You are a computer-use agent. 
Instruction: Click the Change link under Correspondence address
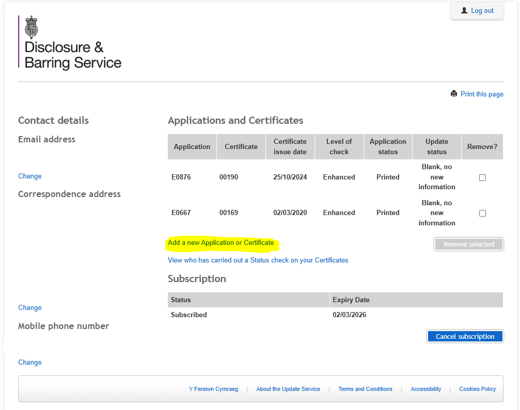click(x=29, y=307)
